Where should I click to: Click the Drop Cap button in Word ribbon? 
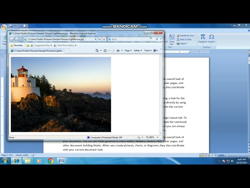coord(172,40)
